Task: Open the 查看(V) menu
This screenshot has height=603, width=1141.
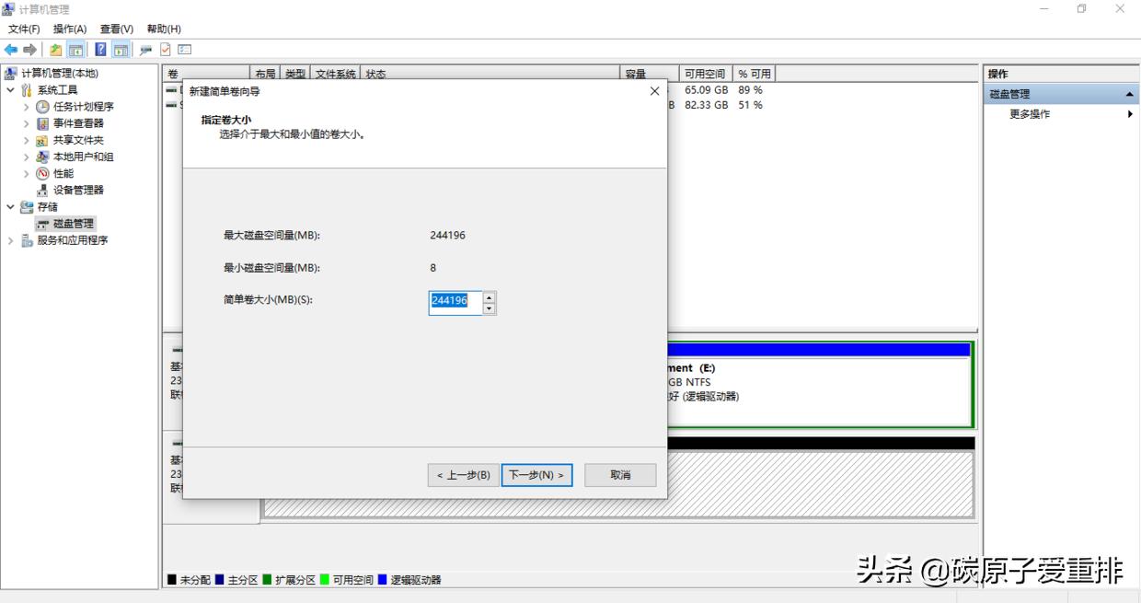Action: (117, 29)
